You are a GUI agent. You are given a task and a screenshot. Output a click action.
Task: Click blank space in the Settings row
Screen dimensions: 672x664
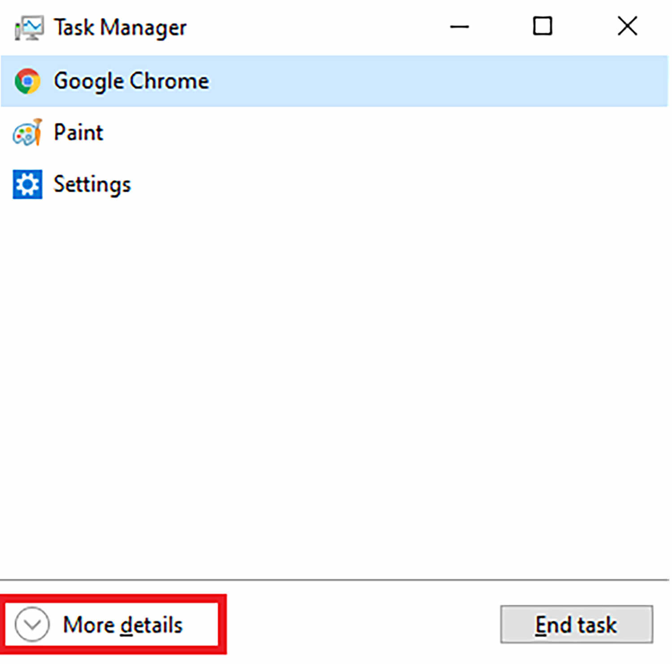click(x=399, y=184)
